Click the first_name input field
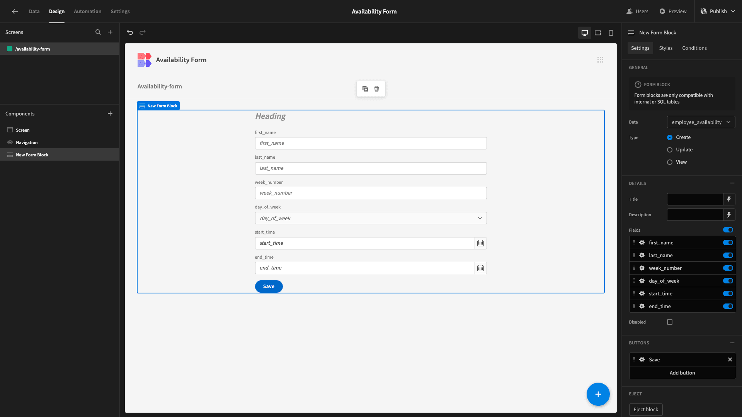The image size is (742, 417). pyautogui.click(x=371, y=143)
